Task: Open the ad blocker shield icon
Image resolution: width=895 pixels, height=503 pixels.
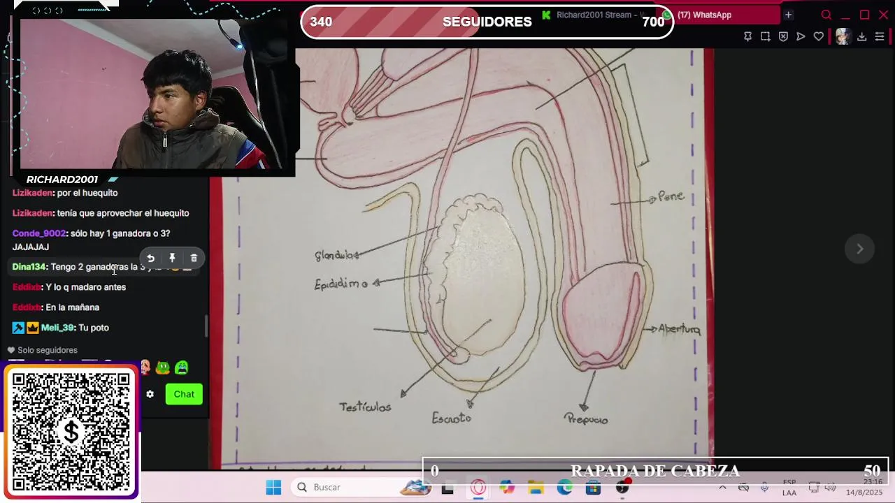Action: point(783,36)
